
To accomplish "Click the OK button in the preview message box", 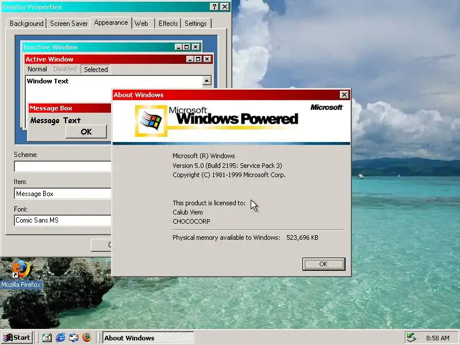I will click(86, 132).
